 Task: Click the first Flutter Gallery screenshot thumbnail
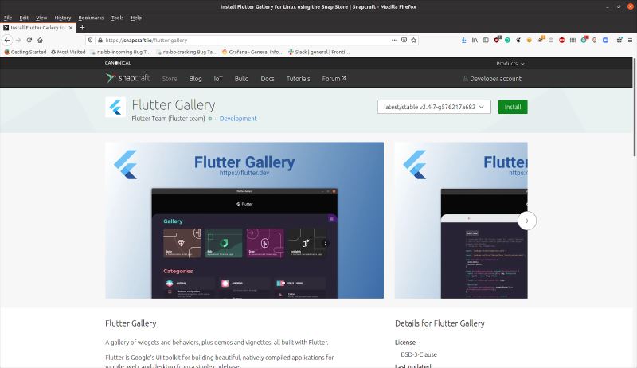pos(244,220)
